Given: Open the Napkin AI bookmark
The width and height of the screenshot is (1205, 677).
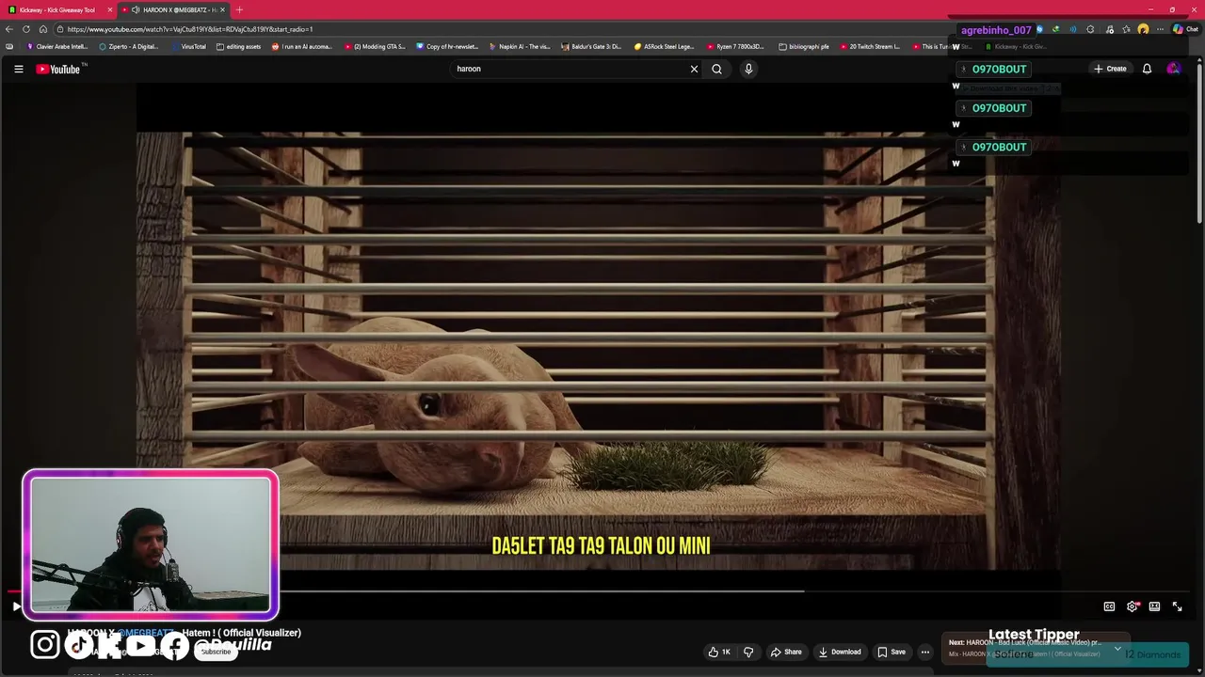Looking at the screenshot, I should 521,46.
